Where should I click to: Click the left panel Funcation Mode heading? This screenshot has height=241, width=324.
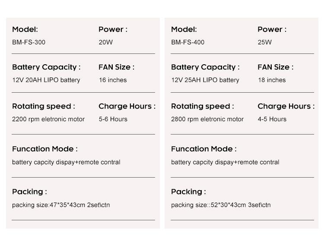(45, 149)
